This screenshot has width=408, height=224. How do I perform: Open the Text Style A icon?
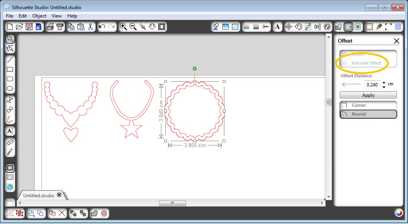click(277, 27)
